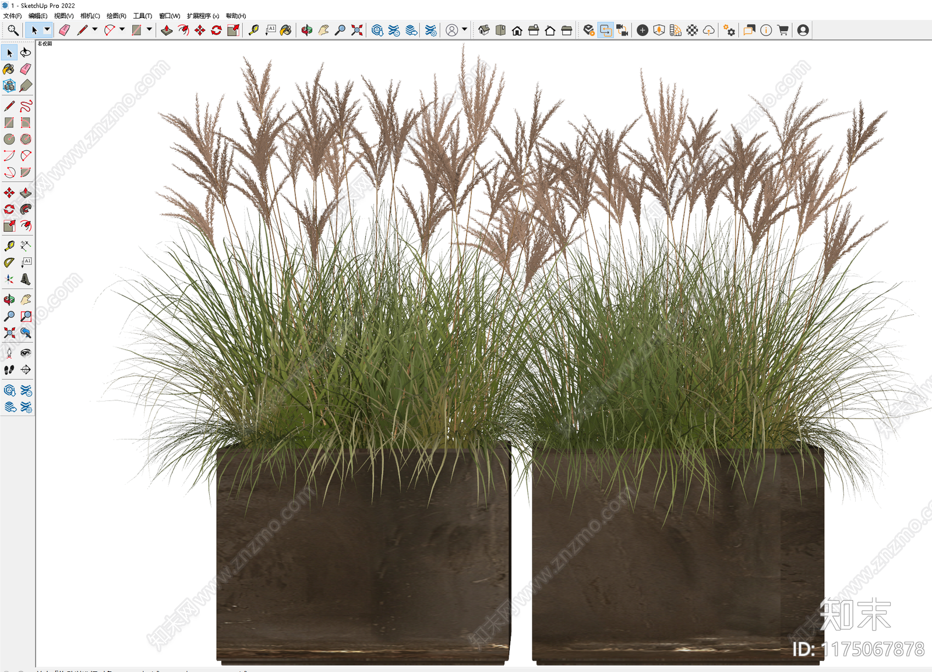Viewport: 932px width, 672px height.
Task: Choose the Circle tool in the left toolset
Action: 9,139
